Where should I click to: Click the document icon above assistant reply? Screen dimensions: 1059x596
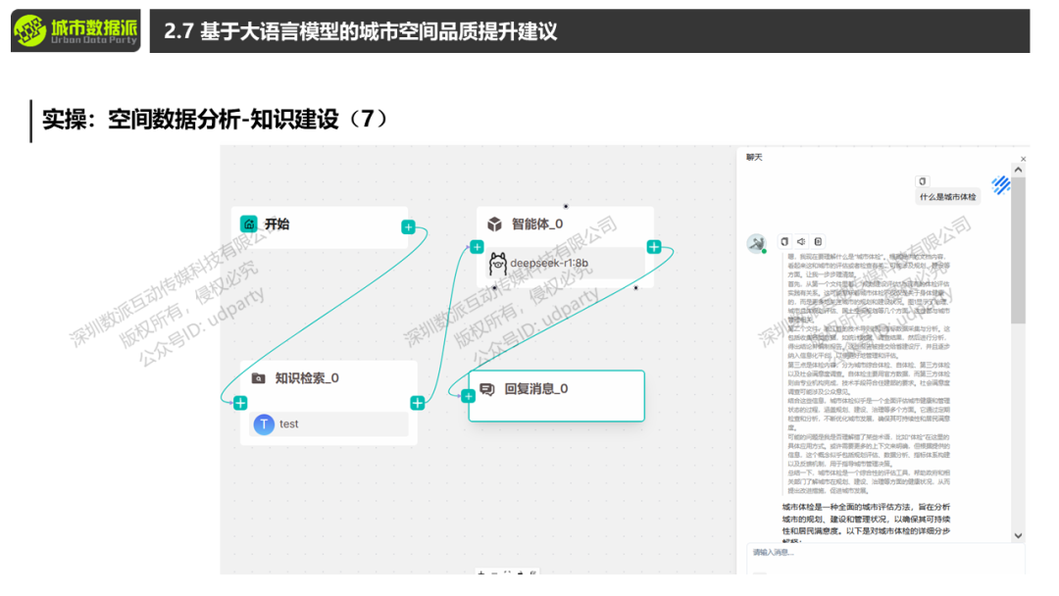818,241
